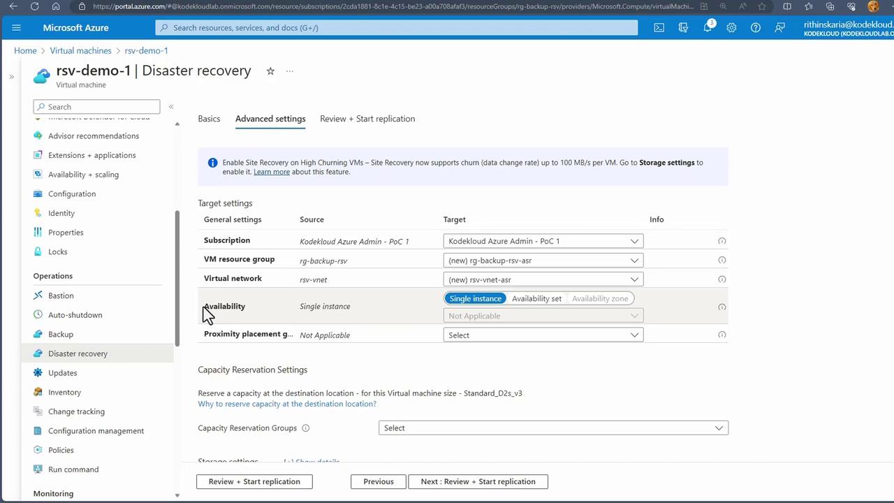Select the Availability set option
Image resolution: width=894 pixels, height=503 pixels.
(536, 298)
